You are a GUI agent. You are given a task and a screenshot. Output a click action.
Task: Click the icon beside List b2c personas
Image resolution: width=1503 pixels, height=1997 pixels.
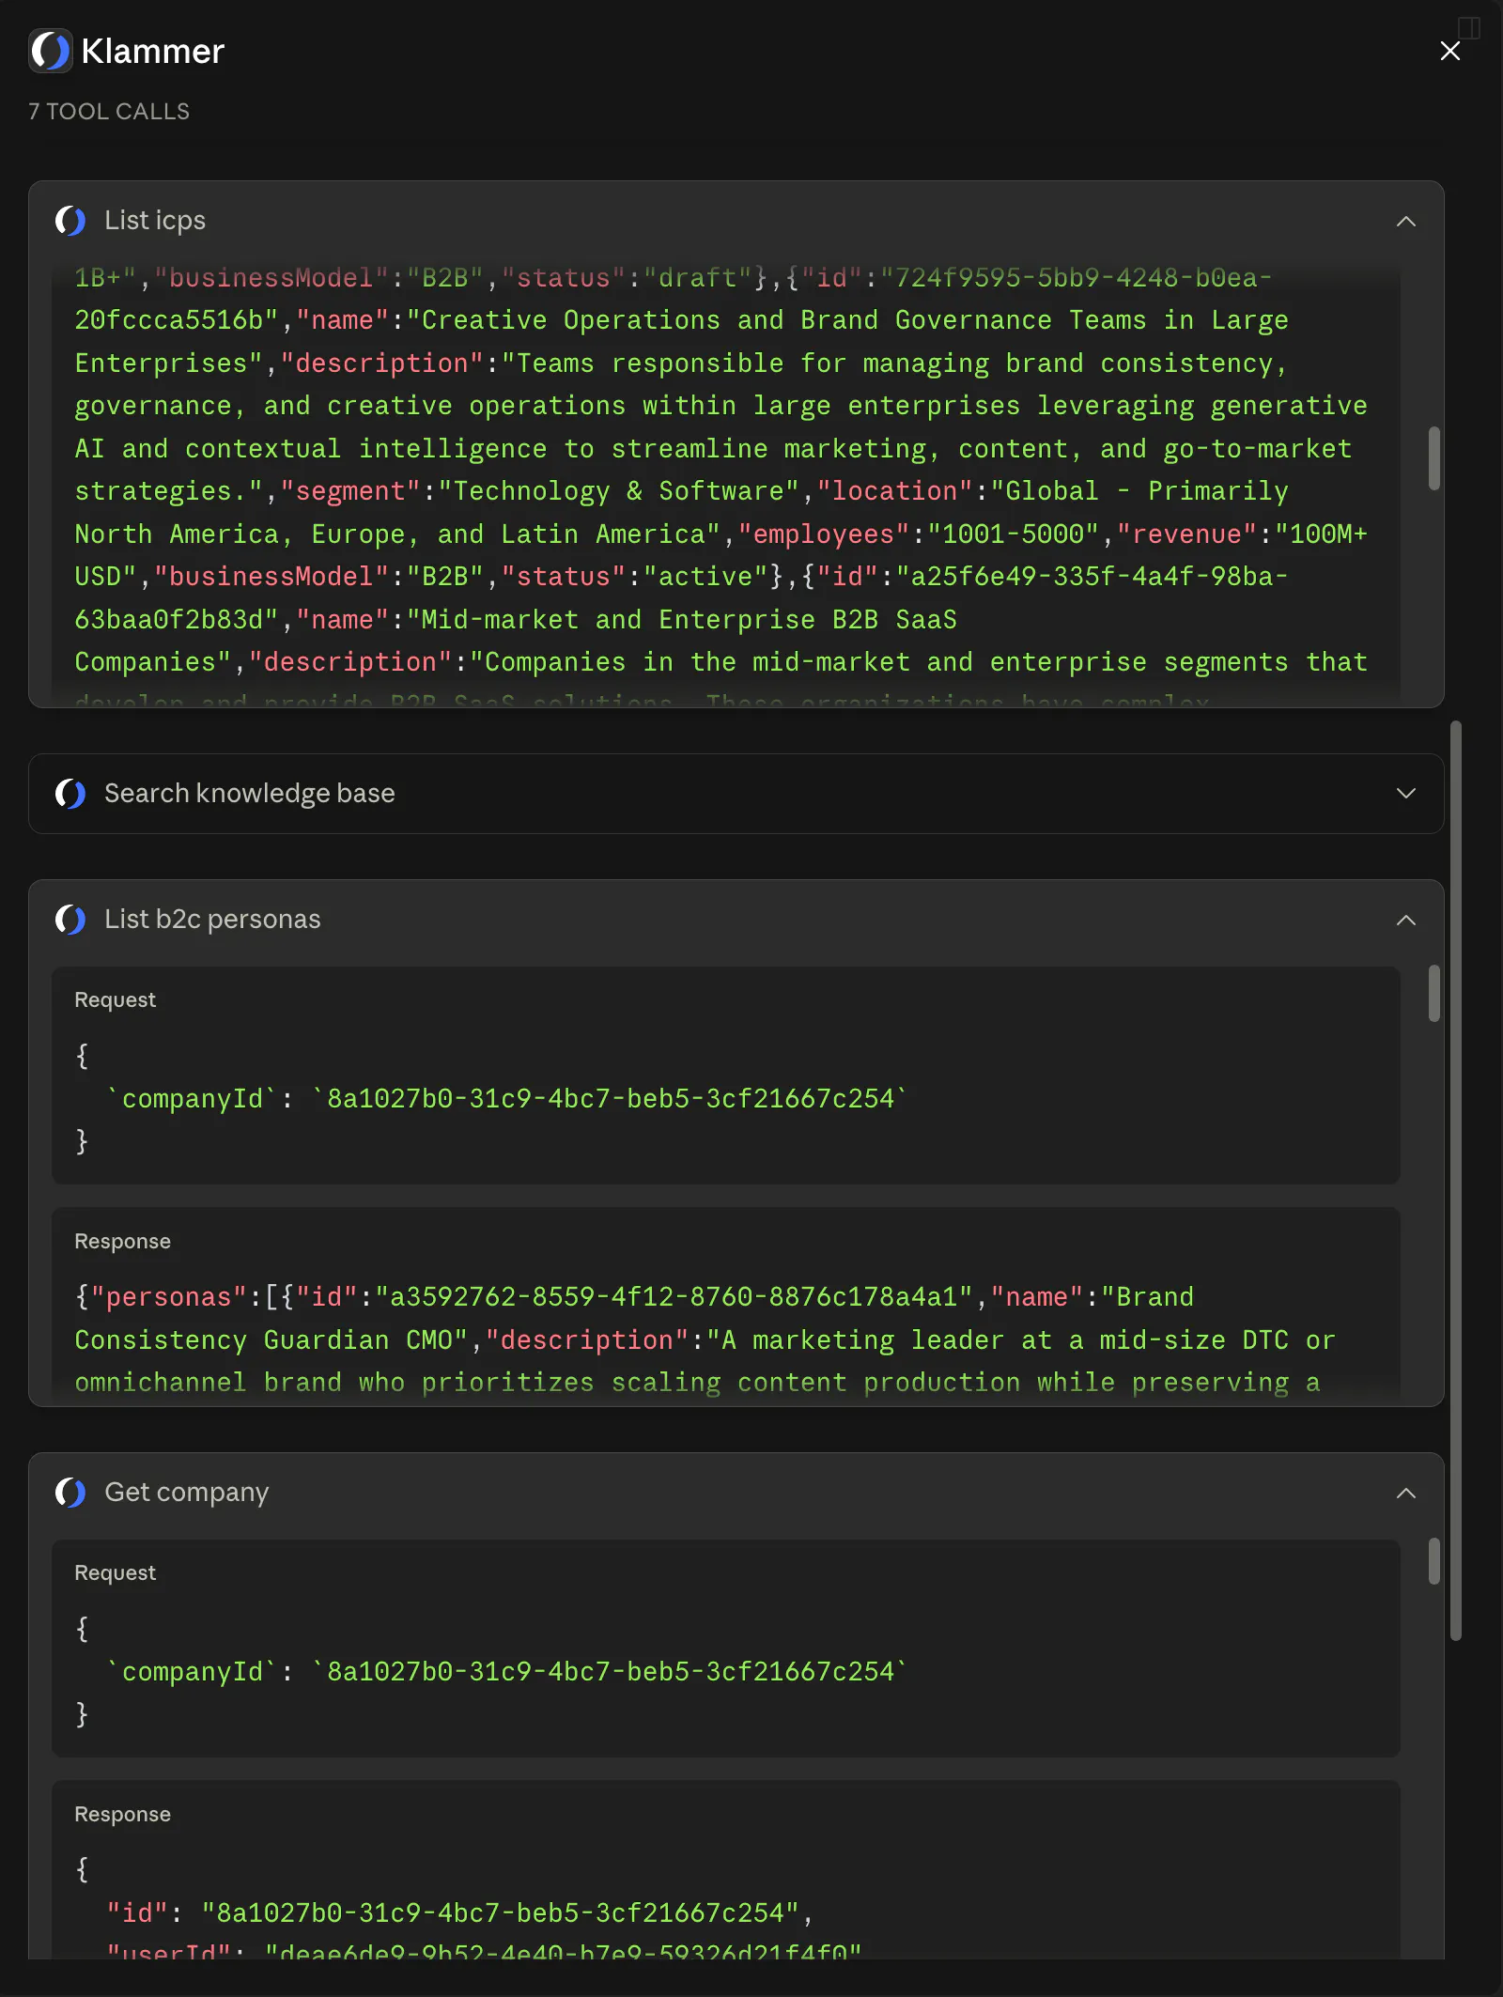(70, 920)
